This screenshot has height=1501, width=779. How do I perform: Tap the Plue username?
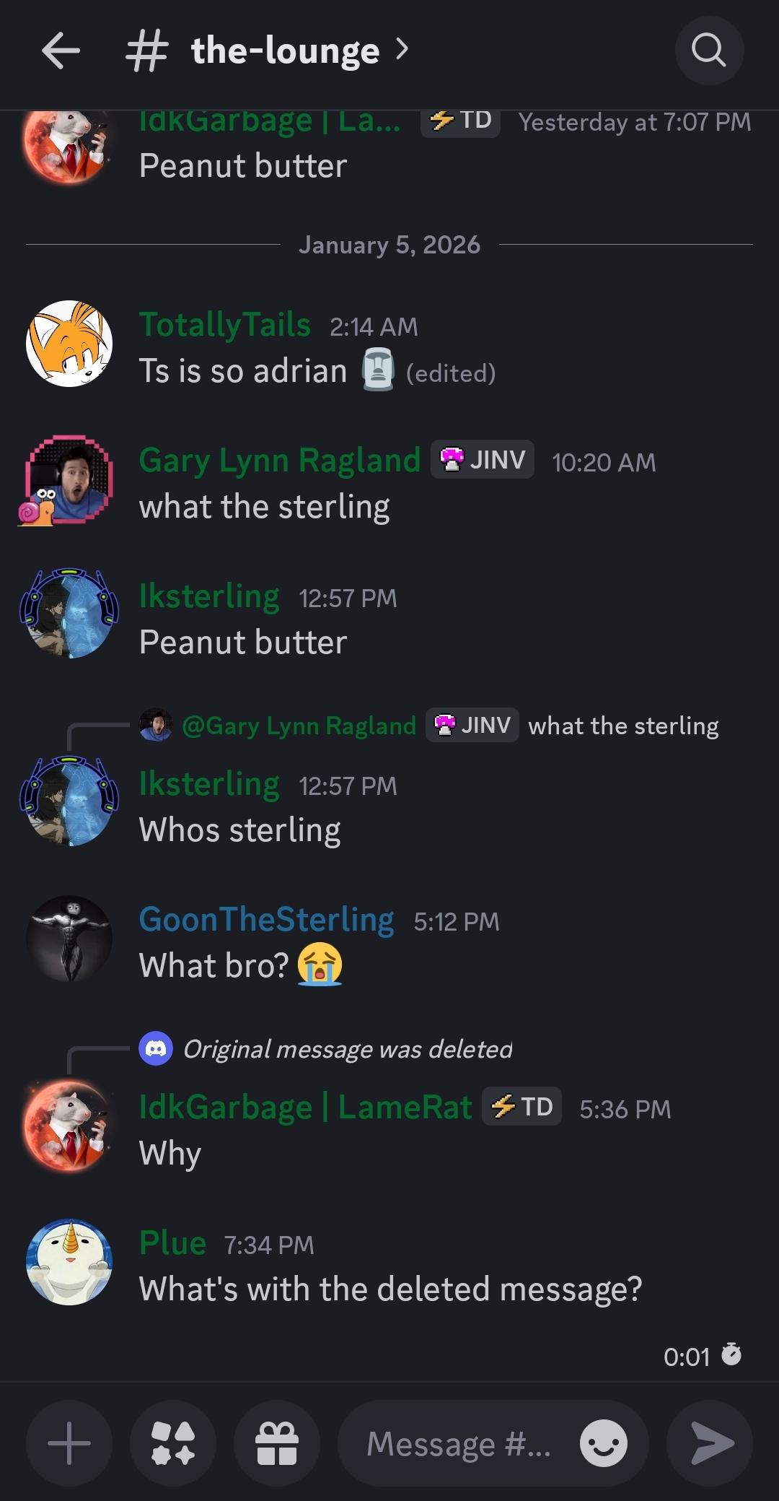tap(172, 1243)
